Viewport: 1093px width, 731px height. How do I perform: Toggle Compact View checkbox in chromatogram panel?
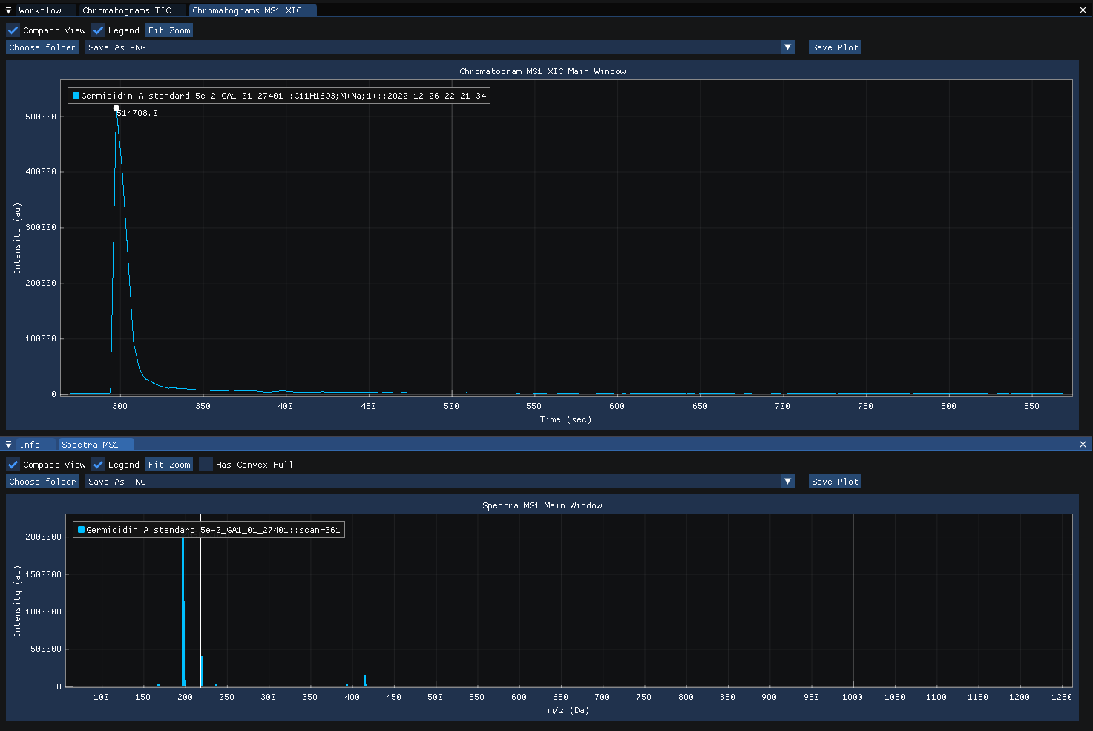[x=13, y=30]
